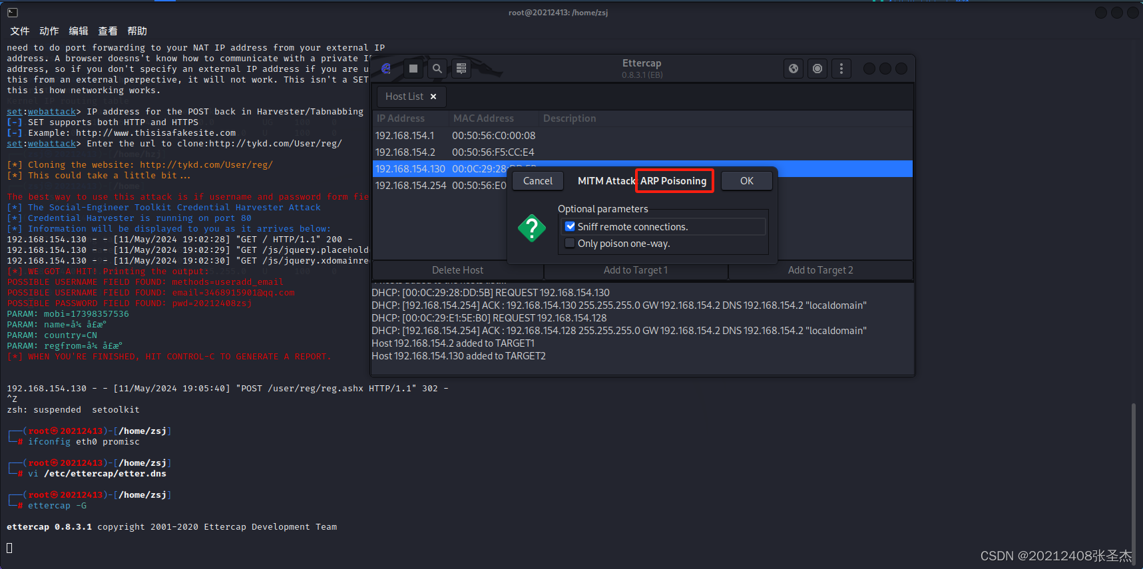Click the terminal window icon in title bar
1143x569 pixels.
[x=13, y=13]
